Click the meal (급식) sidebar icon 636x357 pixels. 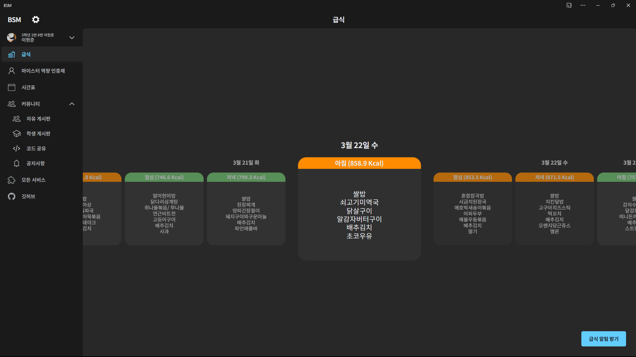(x=12, y=54)
